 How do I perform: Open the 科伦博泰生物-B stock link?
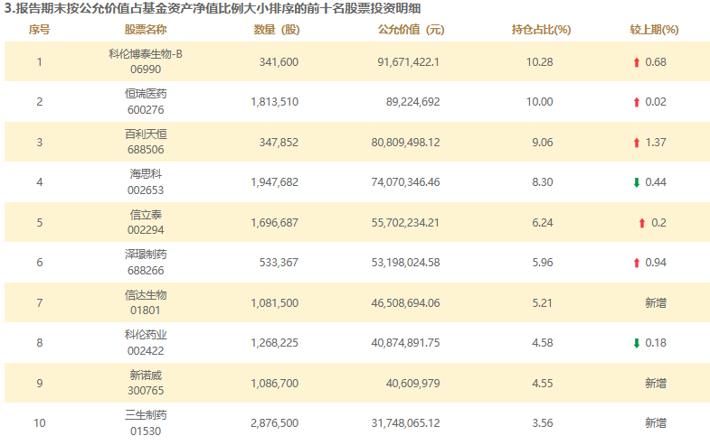click(x=146, y=54)
